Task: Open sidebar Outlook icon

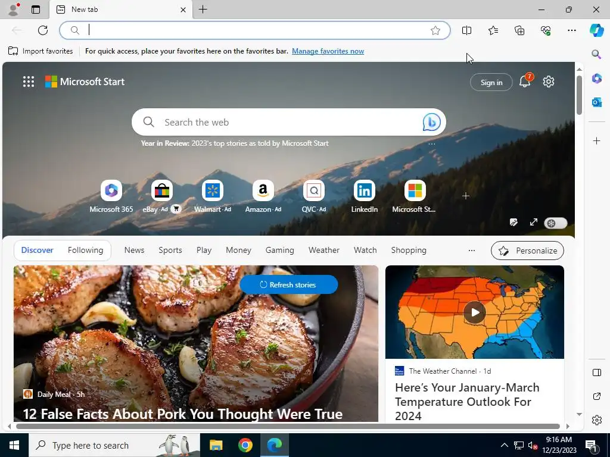Action: [596, 102]
